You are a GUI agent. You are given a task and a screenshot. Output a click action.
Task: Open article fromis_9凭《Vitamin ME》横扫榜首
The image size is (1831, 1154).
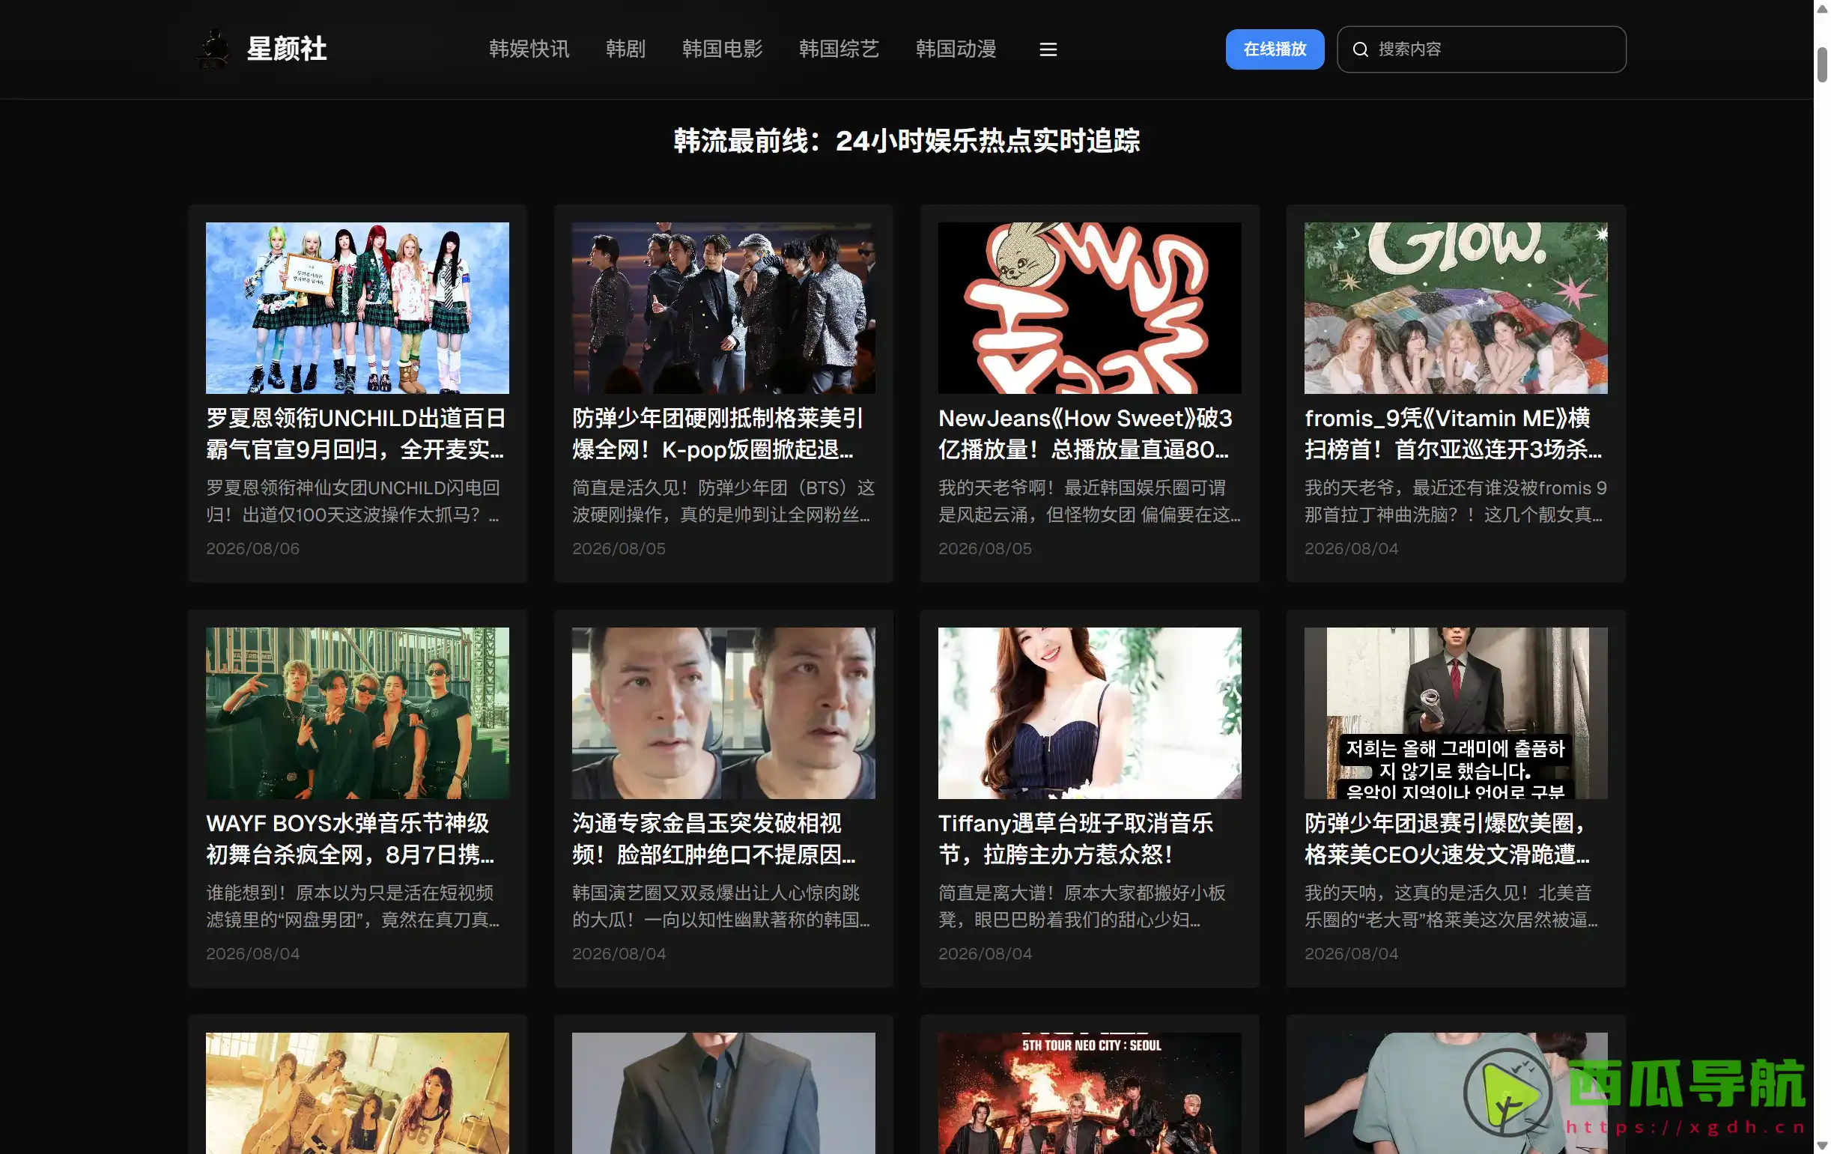(x=1453, y=434)
